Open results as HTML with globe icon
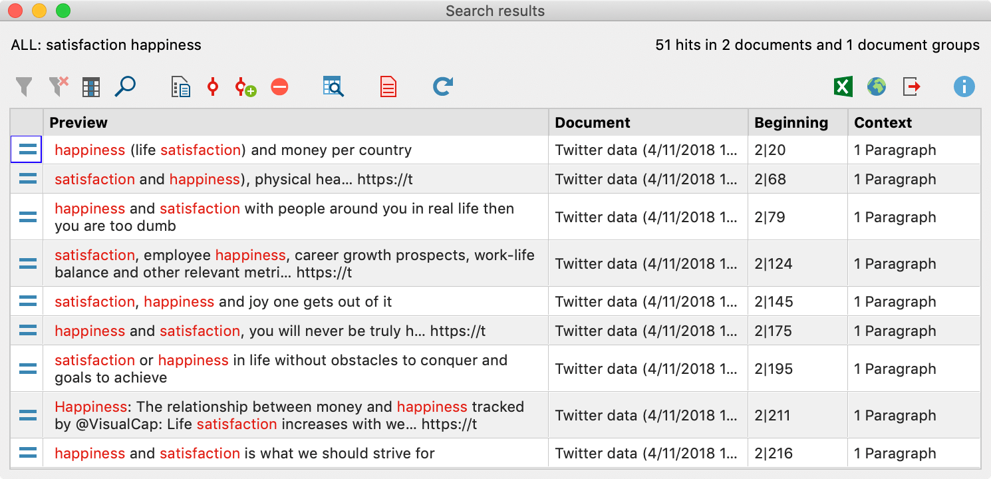 pyautogui.click(x=877, y=86)
